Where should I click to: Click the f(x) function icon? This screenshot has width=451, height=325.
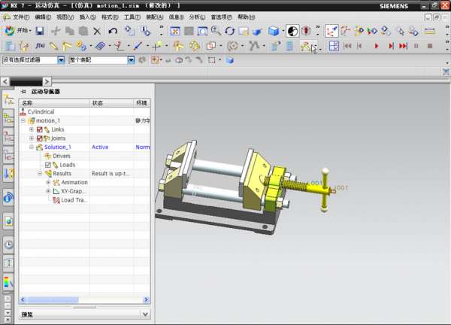coord(40,46)
